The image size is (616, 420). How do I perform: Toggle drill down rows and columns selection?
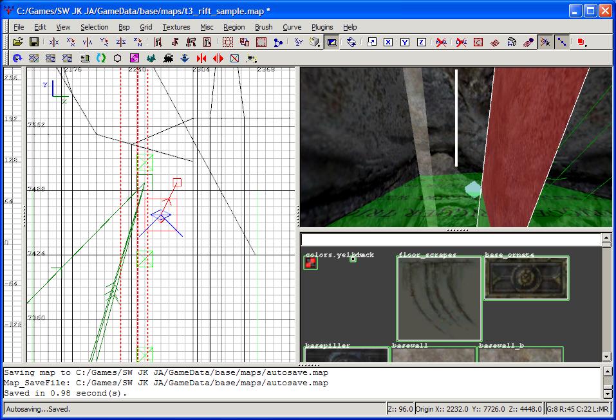tap(562, 42)
